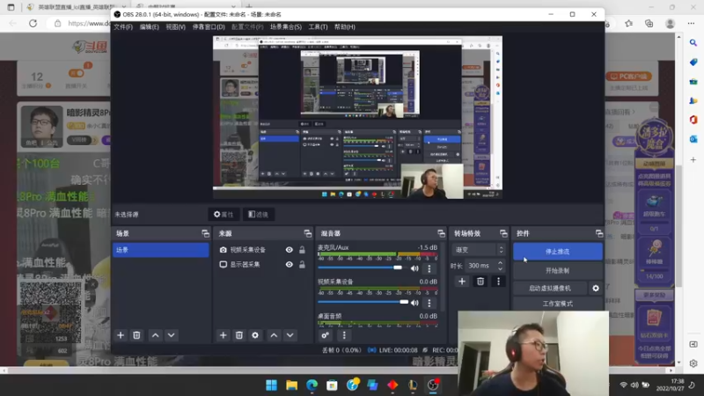Open advanced audio properties gears icon
Image resolution: width=704 pixels, height=396 pixels.
coord(326,335)
